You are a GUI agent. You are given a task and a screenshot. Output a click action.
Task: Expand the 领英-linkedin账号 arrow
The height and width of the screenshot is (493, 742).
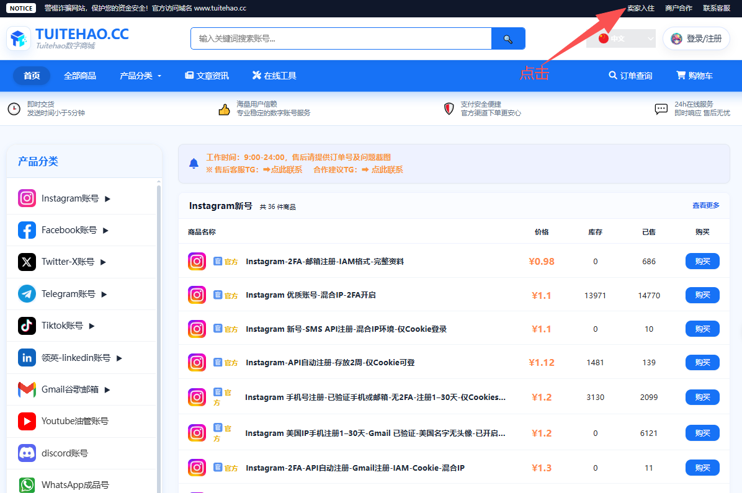120,358
